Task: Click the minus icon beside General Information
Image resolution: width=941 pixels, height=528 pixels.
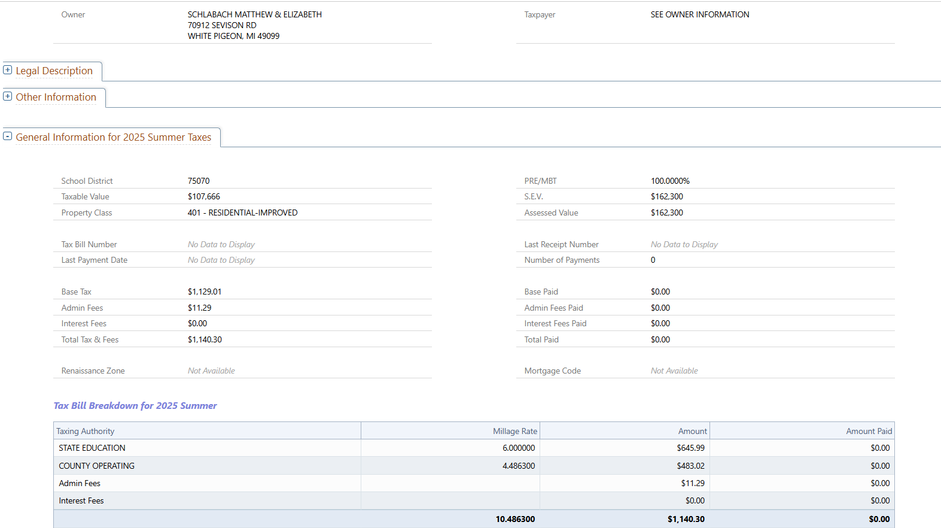Action: (x=7, y=136)
